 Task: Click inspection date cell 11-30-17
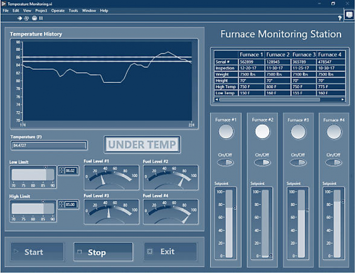point(278,68)
